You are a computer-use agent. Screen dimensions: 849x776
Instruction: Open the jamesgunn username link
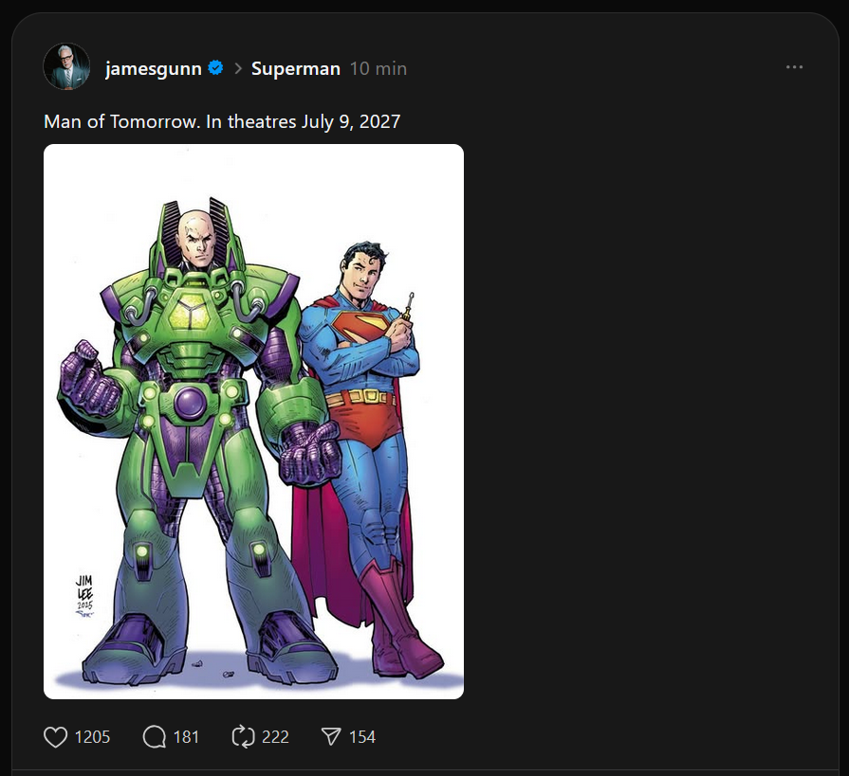153,68
